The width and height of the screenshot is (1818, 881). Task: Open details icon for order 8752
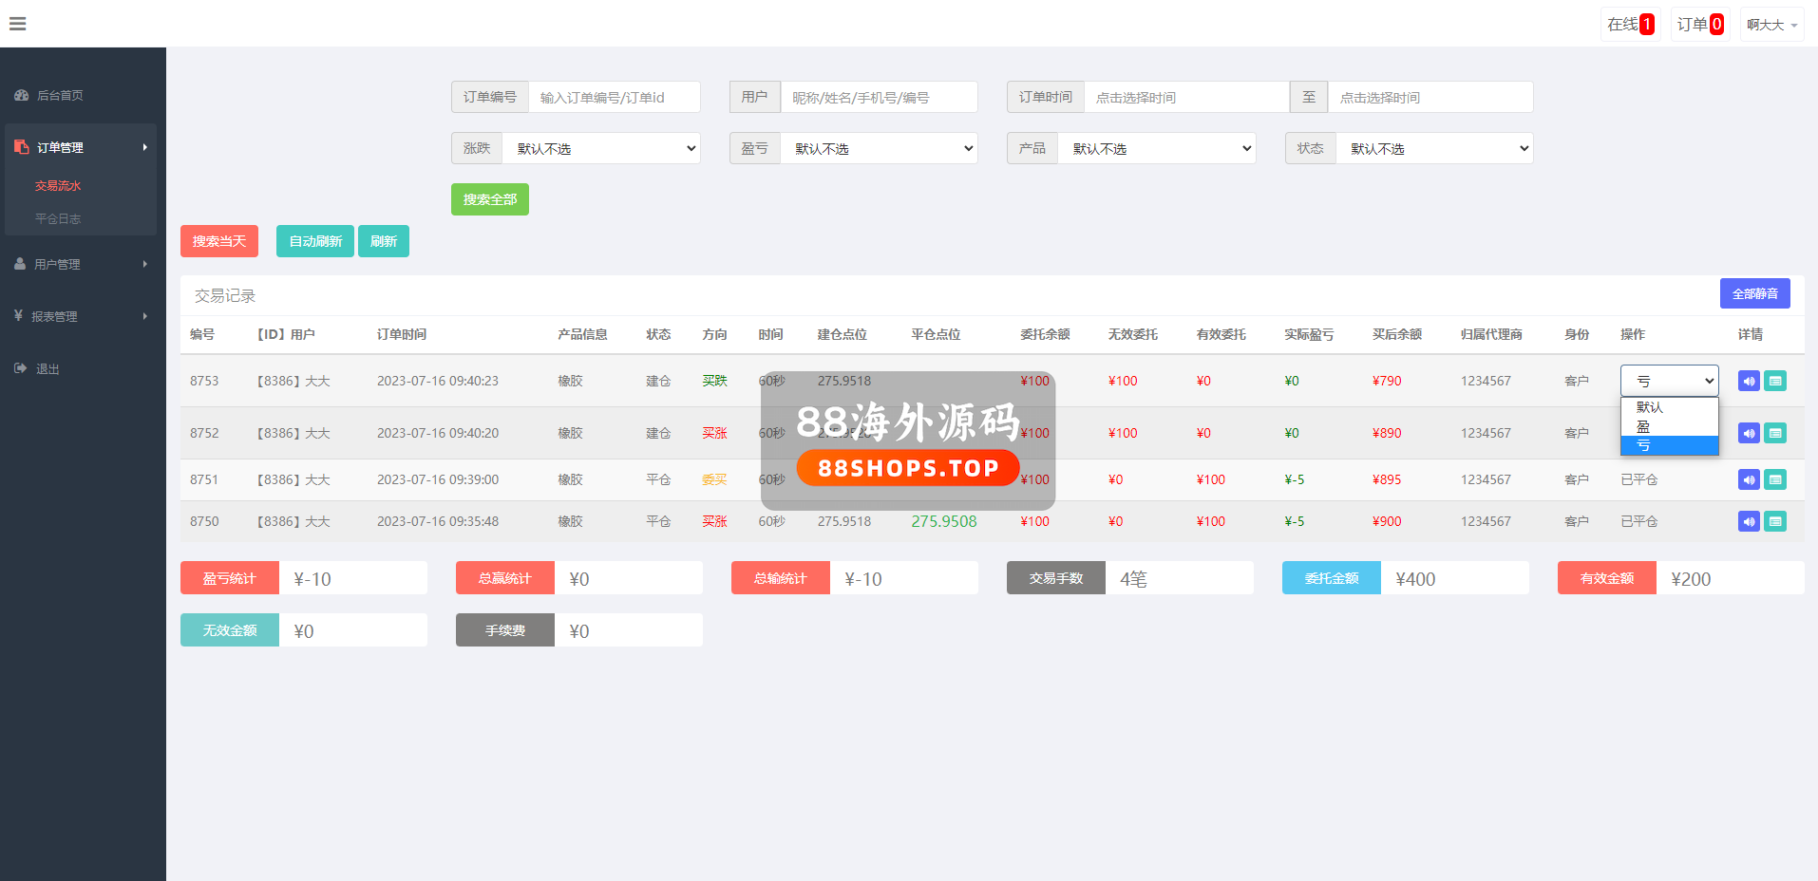coord(1775,433)
